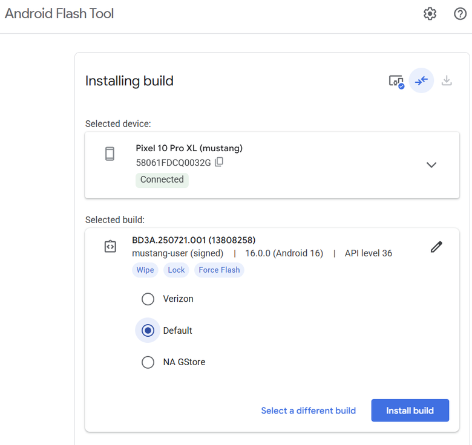The height and width of the screenshot is (445, 472).
Task: Click the API level 36 text
Action: point(369,253)
